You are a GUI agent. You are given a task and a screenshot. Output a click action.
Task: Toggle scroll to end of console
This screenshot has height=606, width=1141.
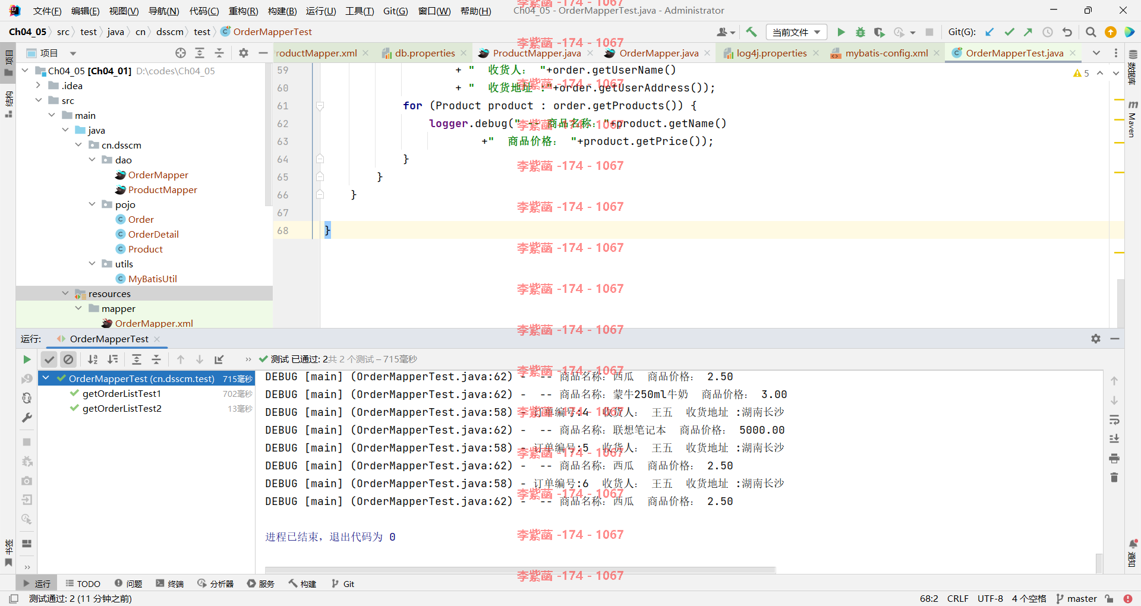[1114, 439]
